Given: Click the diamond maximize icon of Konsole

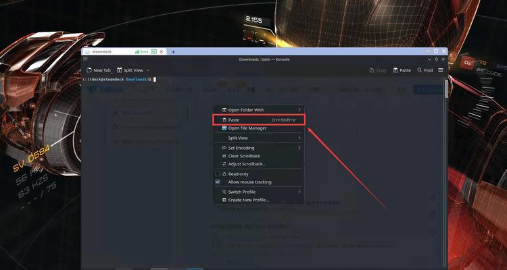Looking at the screenshot, I should point(436,59).
